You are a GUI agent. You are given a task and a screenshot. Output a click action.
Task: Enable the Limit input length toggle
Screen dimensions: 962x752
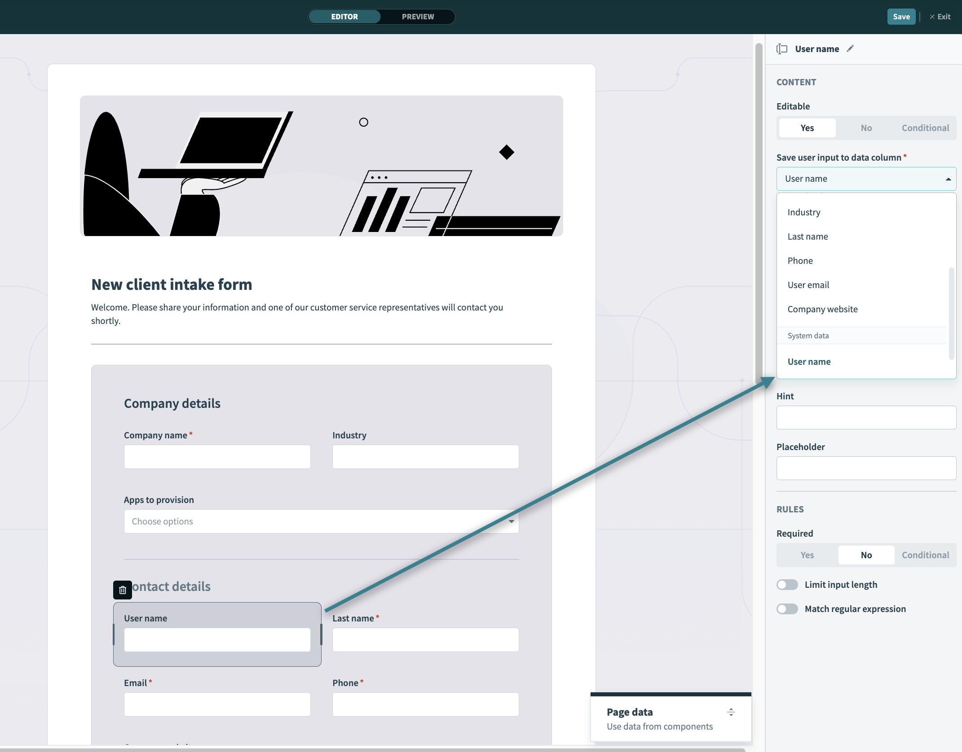tap(786, 583)
